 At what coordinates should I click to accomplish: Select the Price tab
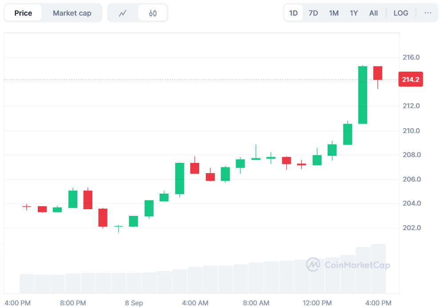pos(23,13)
